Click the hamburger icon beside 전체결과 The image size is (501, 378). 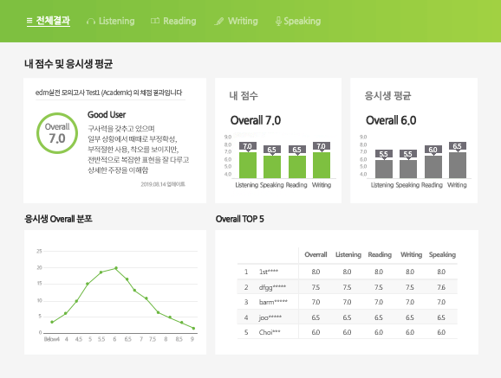(29, 21)
